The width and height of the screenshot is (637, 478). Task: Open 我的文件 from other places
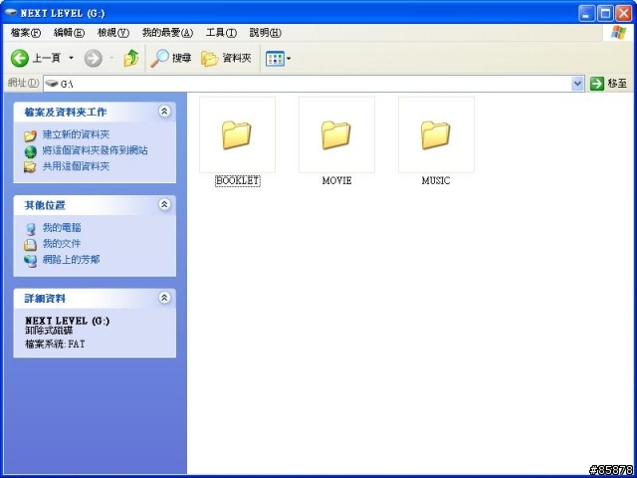pos(62,243)
